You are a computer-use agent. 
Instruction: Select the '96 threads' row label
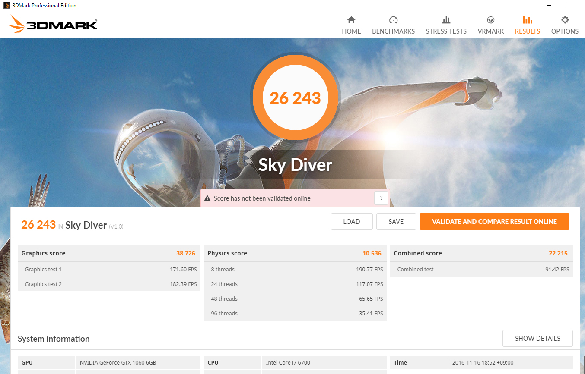(x=224, y=314)
